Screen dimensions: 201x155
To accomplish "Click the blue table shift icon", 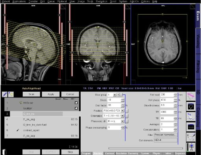I will point(191,116).
